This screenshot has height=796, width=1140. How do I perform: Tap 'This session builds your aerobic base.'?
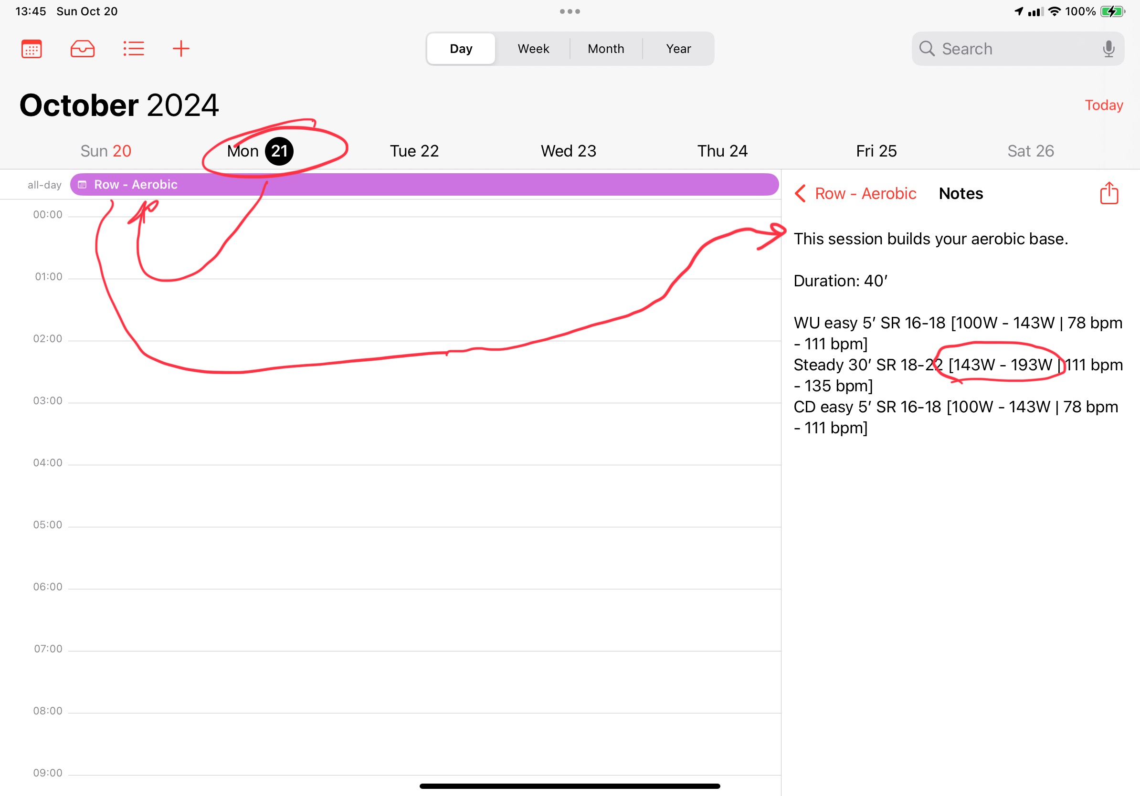click(x=930, y=239)
